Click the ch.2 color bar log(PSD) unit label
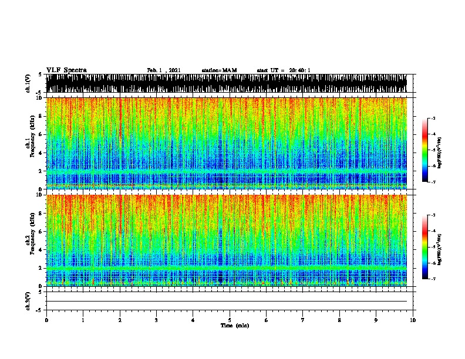The image size is (465, 359). point(440,249)
